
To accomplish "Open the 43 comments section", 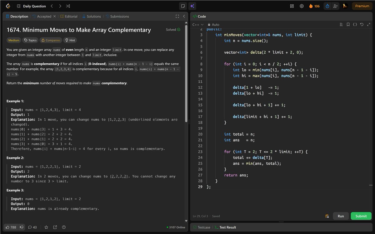I will 32,227.
